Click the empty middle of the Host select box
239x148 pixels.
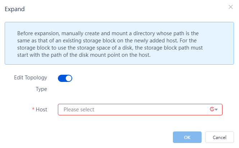[x=151, y=110]
